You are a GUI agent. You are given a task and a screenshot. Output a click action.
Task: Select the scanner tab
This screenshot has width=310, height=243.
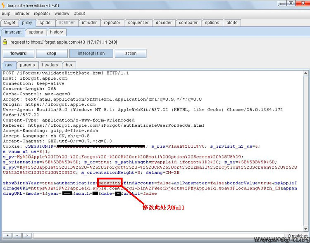67,23
